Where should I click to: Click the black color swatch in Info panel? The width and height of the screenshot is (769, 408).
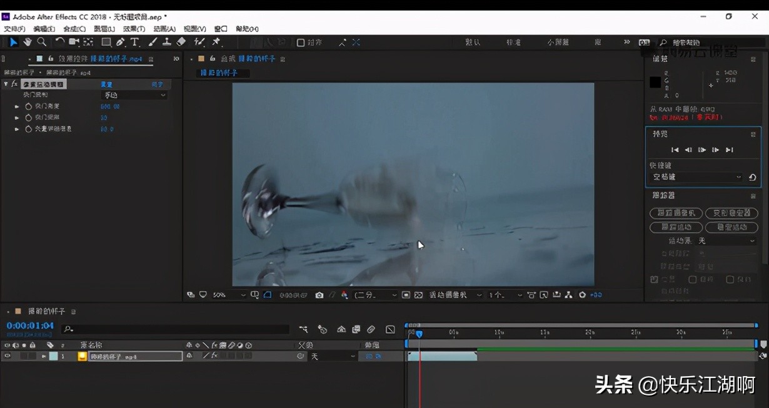point(655,82)
